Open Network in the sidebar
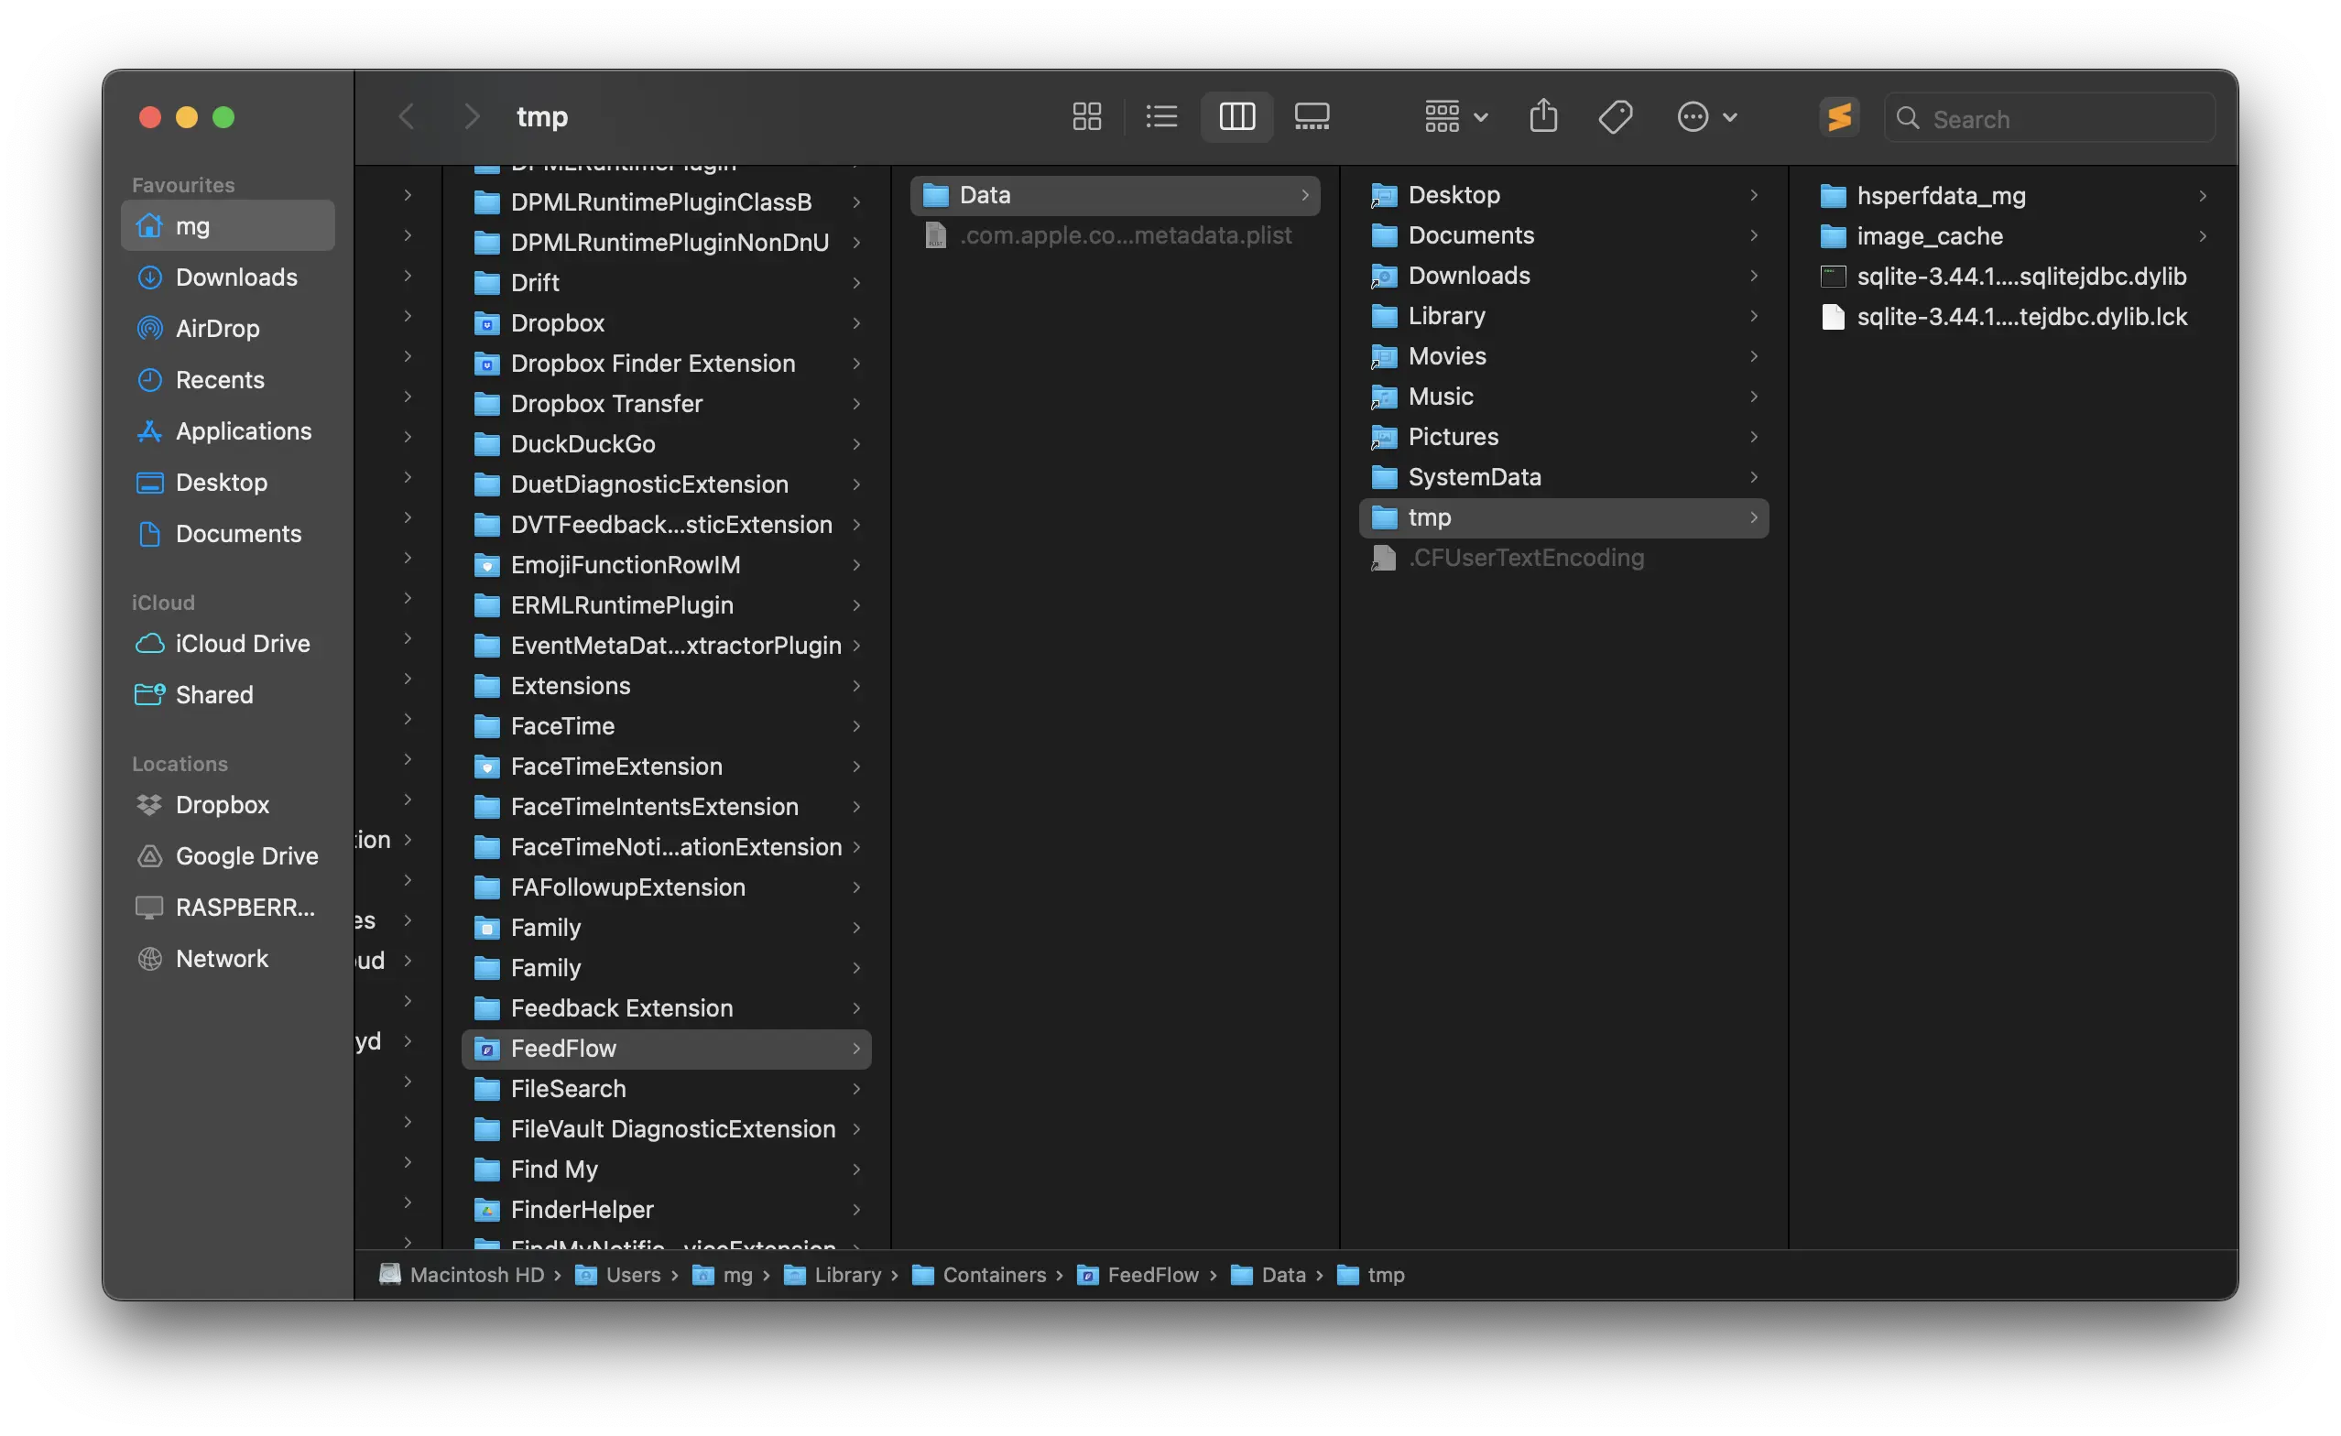Screen dimensions: 2341x1436 click(228, 959)
